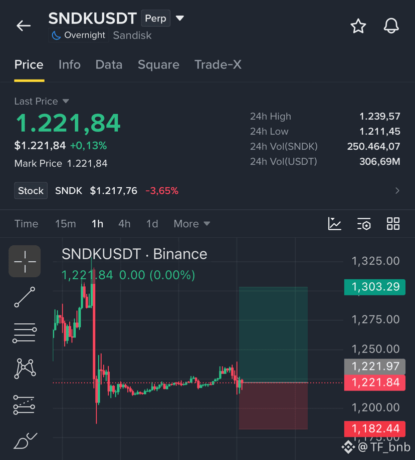Click the -3,65% stock change value
Viewport: 415px width, 460px height.
pyautogui.click(x=162, y=191)
